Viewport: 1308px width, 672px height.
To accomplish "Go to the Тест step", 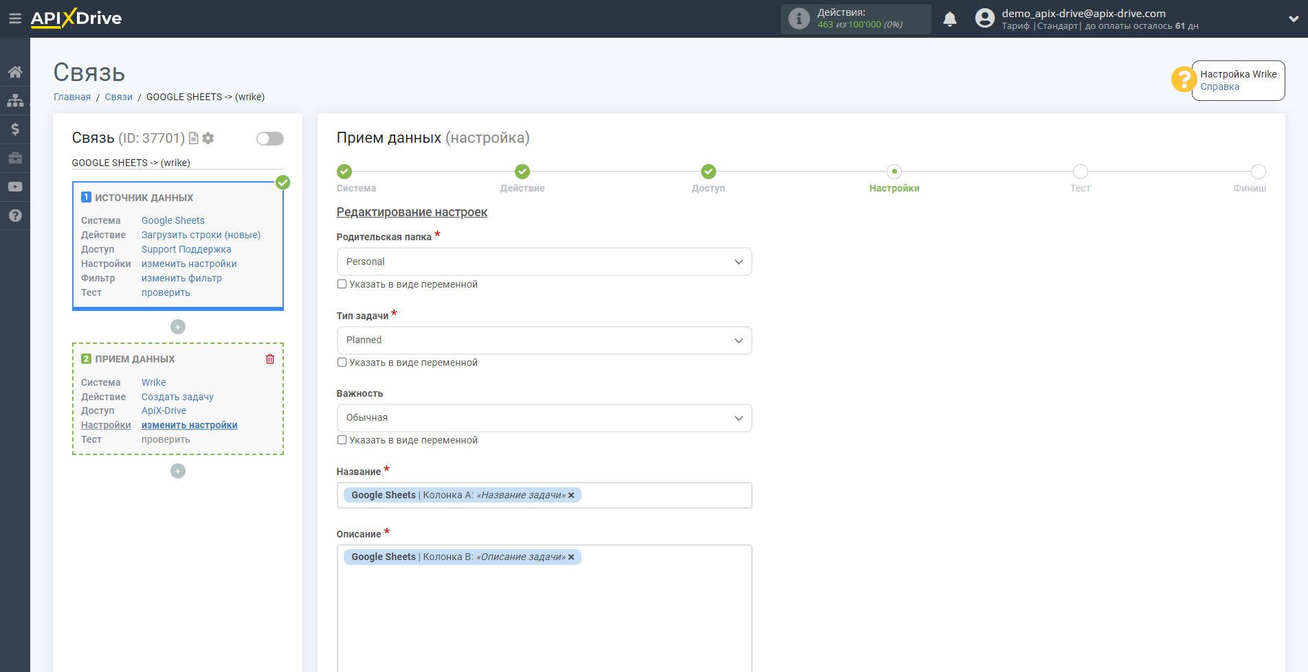I will [x=1080, y=172].
